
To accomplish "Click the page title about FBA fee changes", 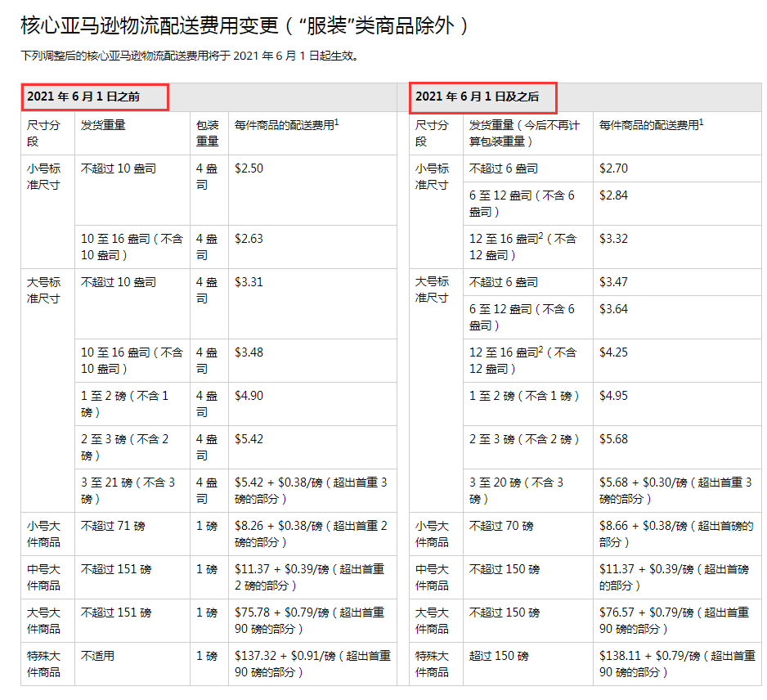I will pos(245,25).
